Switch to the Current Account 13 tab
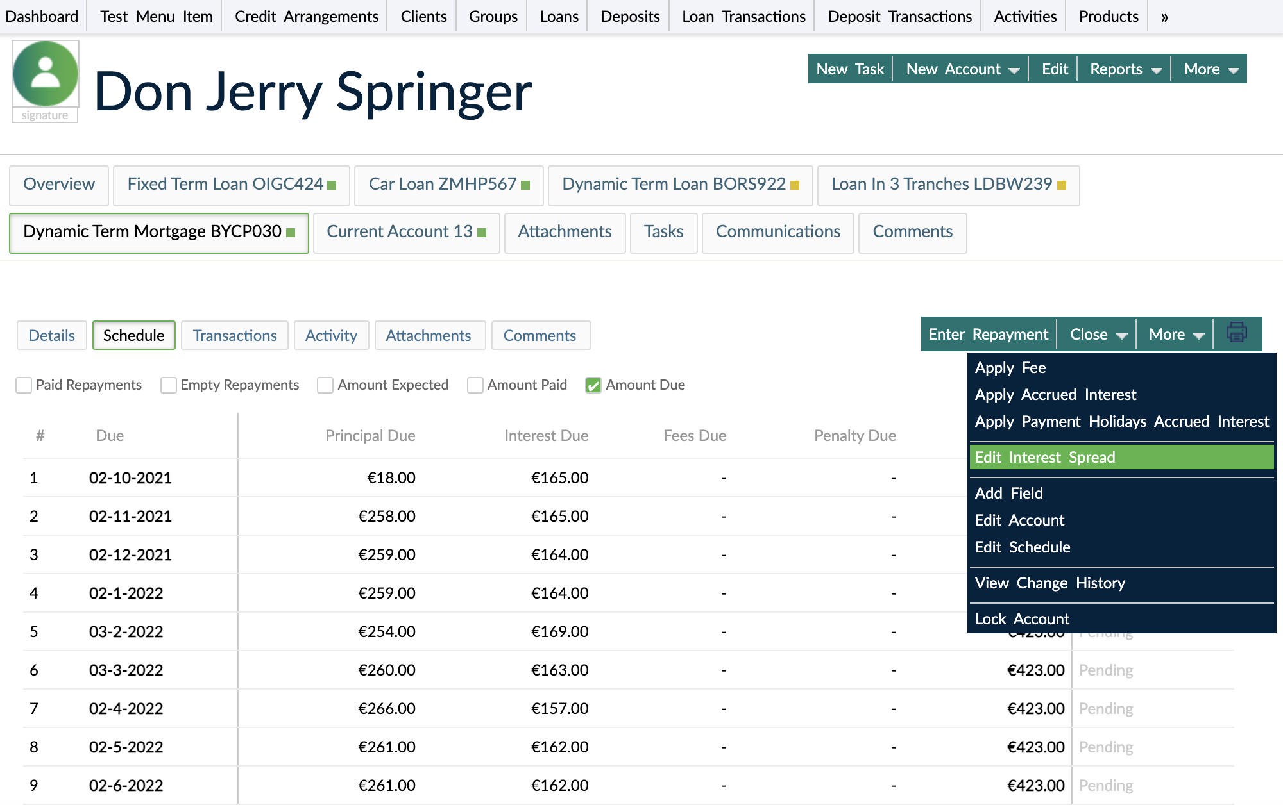The width and height of the screenshot is (1283, 805). (406, 232)
